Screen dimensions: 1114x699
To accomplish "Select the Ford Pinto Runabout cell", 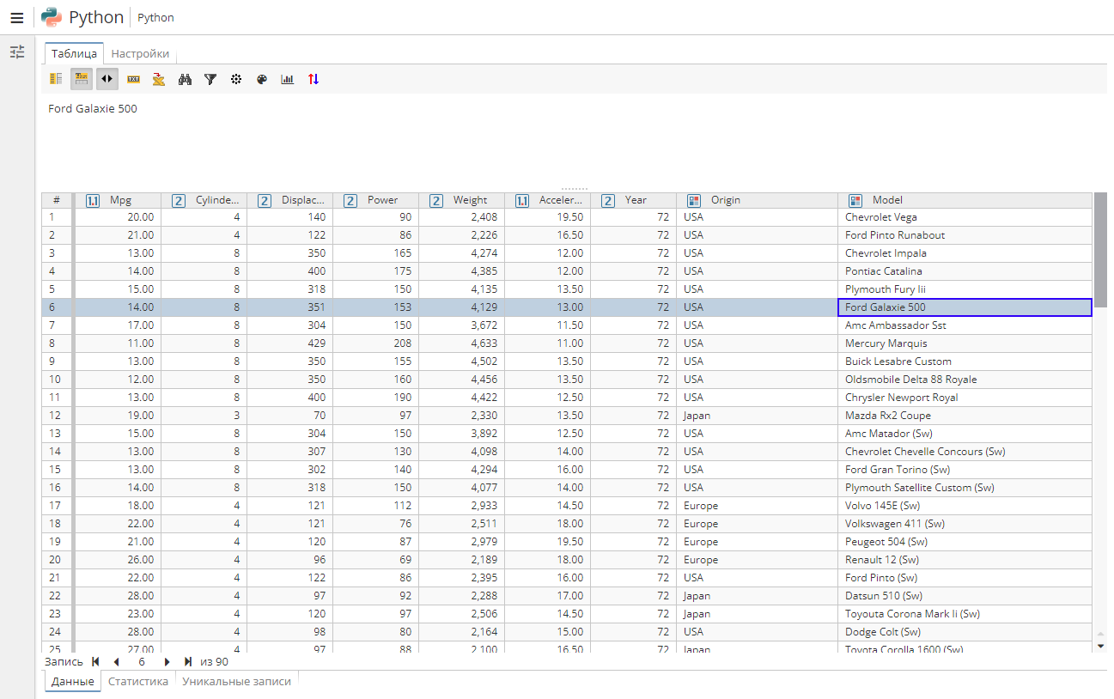I will (965, 235).
